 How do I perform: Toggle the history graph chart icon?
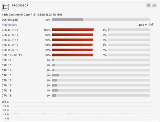tap(151, 25)
